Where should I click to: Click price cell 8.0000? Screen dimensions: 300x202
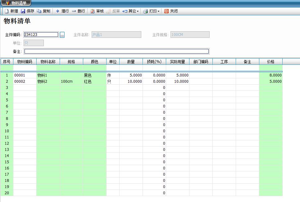tap(271, 75)
